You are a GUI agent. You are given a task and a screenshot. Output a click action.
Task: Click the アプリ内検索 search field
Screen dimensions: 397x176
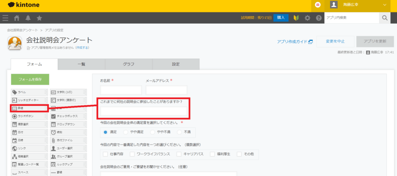click(x=351, y=18)
